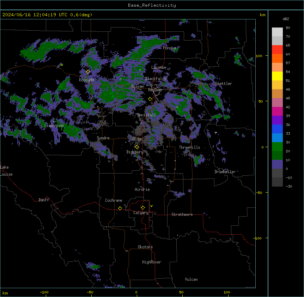Select the blue 36–33 dBZ legend swatch
Image resolution: width=304 pixels, height=297 pixels.
277,129
